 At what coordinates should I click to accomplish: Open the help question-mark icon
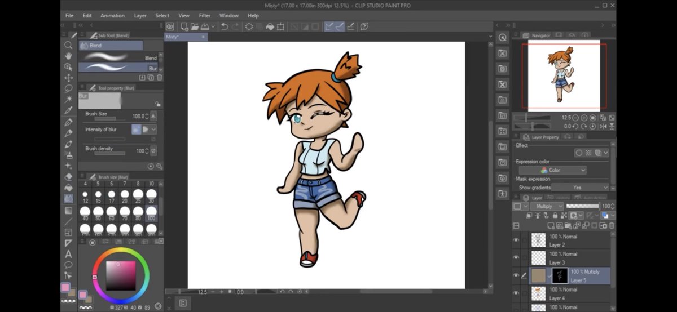pos(364,26)
